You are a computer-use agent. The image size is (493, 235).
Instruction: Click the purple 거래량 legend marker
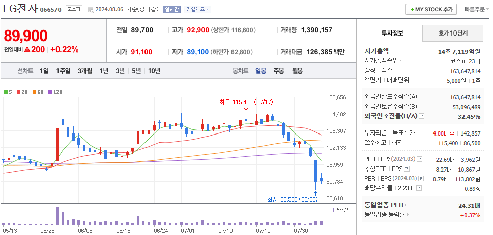coord(333,210)
